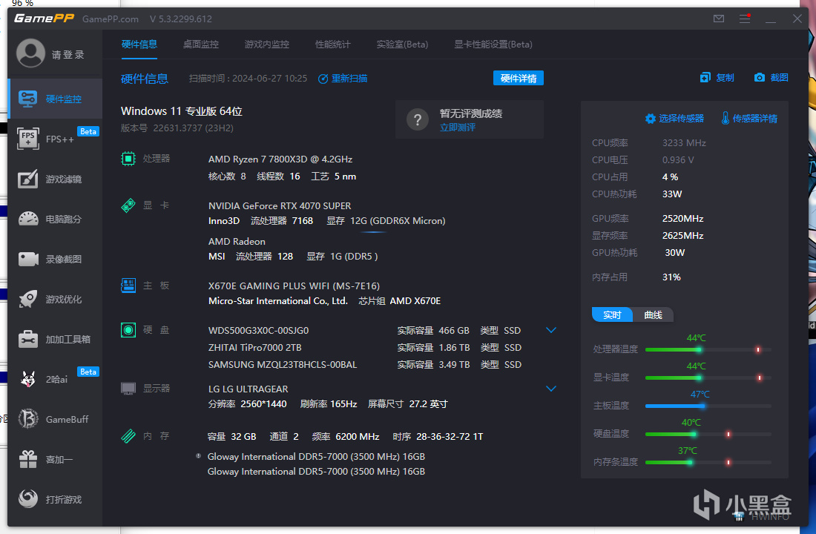The height and width of the screenshot is (534, 816).
Task: Click the CPU频率 3233 MHz value
Action: (x=684, y=142)
